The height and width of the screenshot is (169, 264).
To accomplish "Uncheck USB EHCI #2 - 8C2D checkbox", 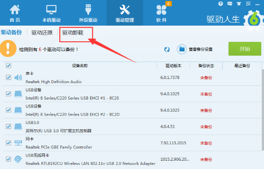I will click(8, 110).
